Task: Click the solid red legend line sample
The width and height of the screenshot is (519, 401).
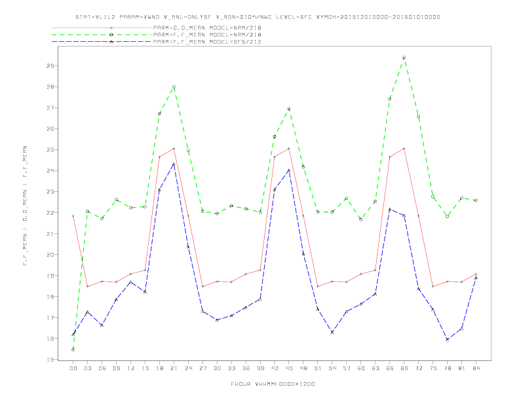Action: coord(102,28)
